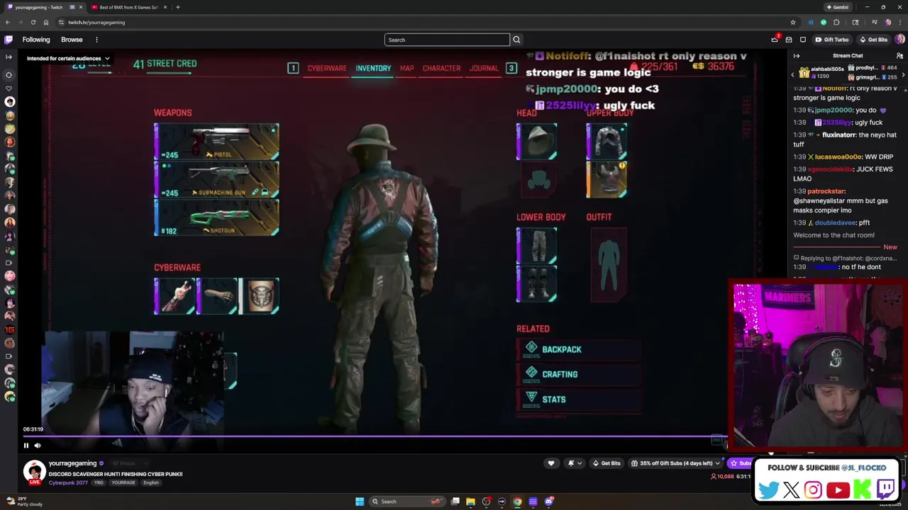Focus the Twitch search field

click(x=447, y=40)
